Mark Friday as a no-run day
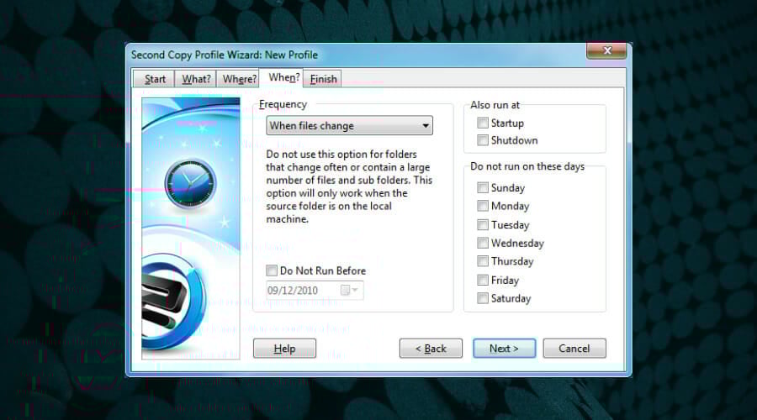 (x=483, y=281)
